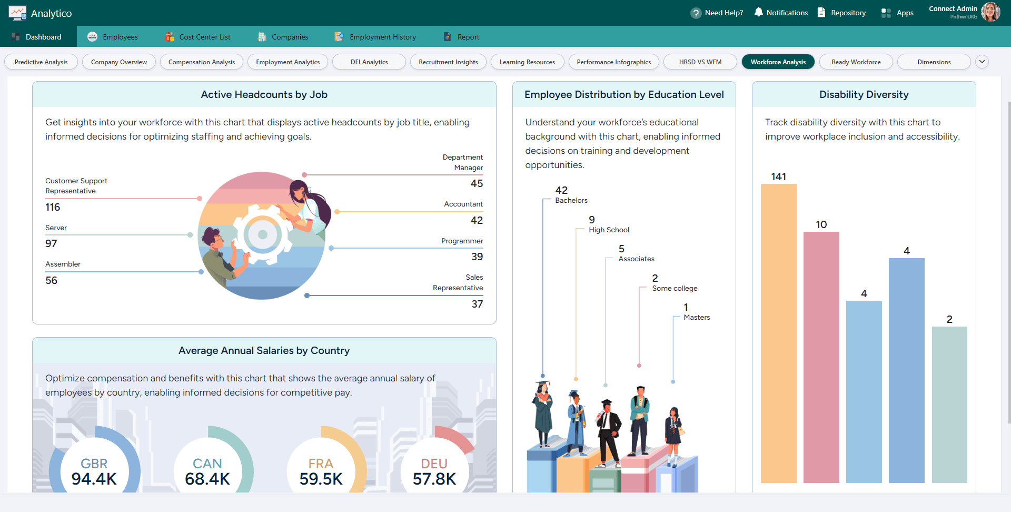The image size is (1011, 512).
Task: Open the Connect Admin profile picture
Action: coord(991,12)
